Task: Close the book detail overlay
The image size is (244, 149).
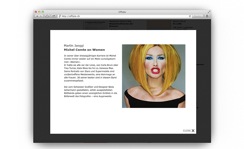Action: (x=188, y=131)
